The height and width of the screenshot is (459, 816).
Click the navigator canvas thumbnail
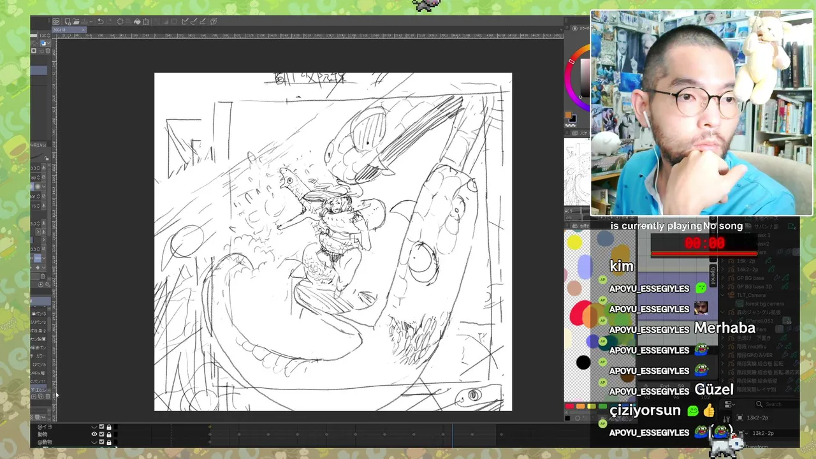pos(576,172)
